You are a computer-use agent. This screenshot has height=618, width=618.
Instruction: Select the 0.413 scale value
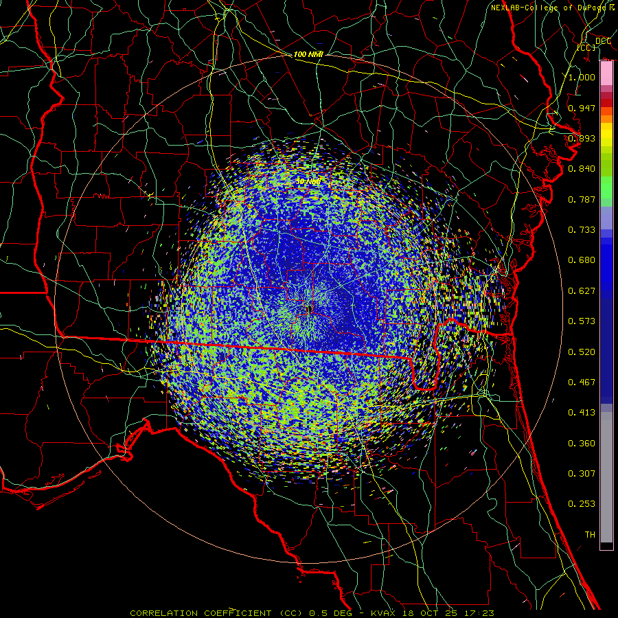coord(582,413)
